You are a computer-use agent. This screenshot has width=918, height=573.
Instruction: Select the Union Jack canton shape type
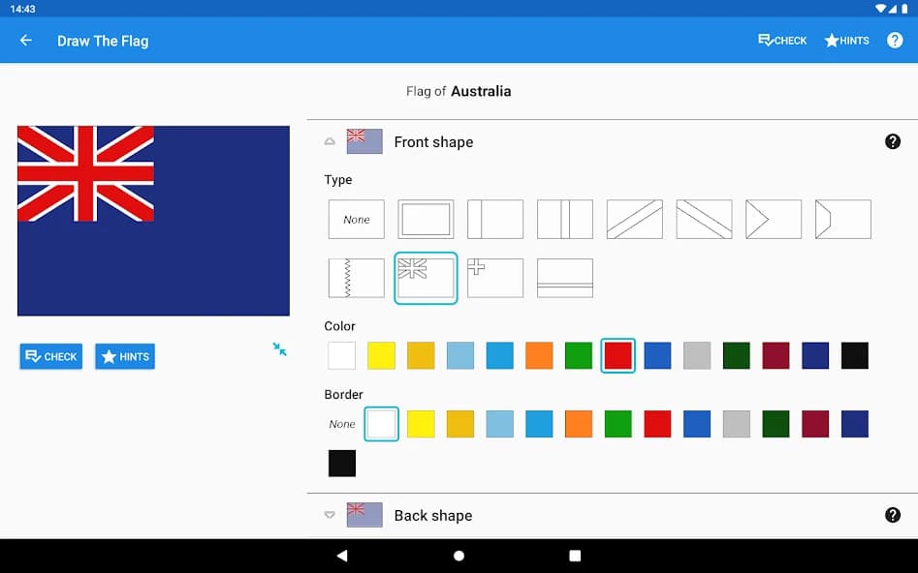click(426, 278)
